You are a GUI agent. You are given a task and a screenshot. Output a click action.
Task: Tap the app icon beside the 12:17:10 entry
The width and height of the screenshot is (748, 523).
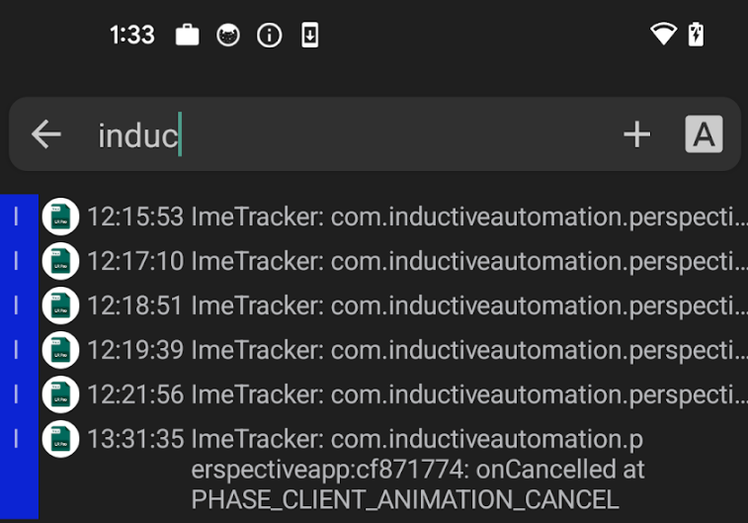pos(60,261)
